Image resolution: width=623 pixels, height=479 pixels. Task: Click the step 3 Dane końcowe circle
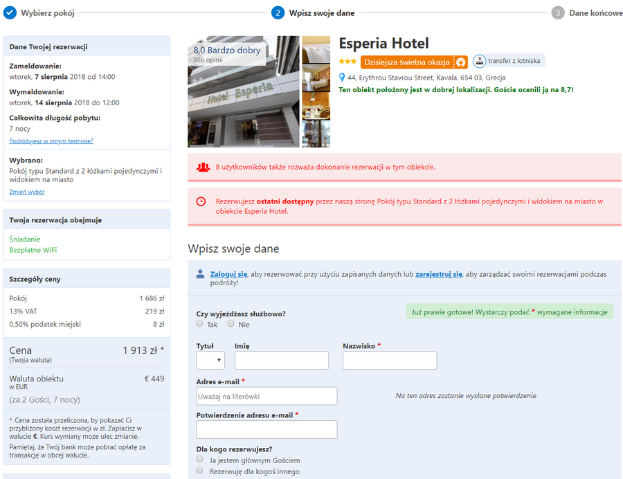558,12
